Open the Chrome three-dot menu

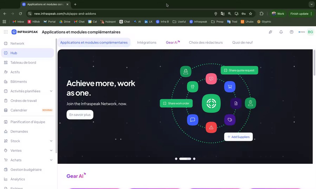pyautogui.click(x=312, y=14)
